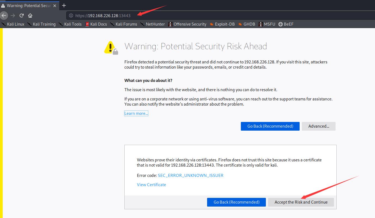
Task: Click the 'What can you do about it?' heading
Action: [148, 81]
